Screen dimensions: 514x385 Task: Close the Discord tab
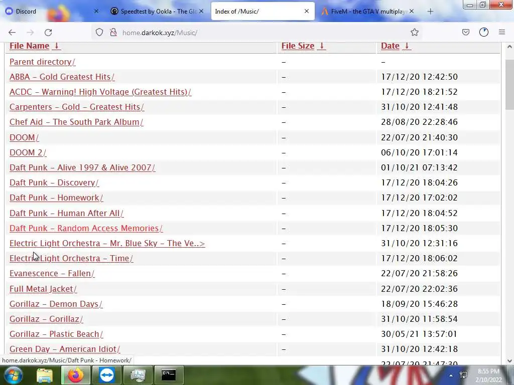coord(96,11)
